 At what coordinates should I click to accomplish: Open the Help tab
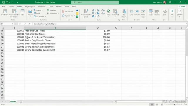(74, 6)
